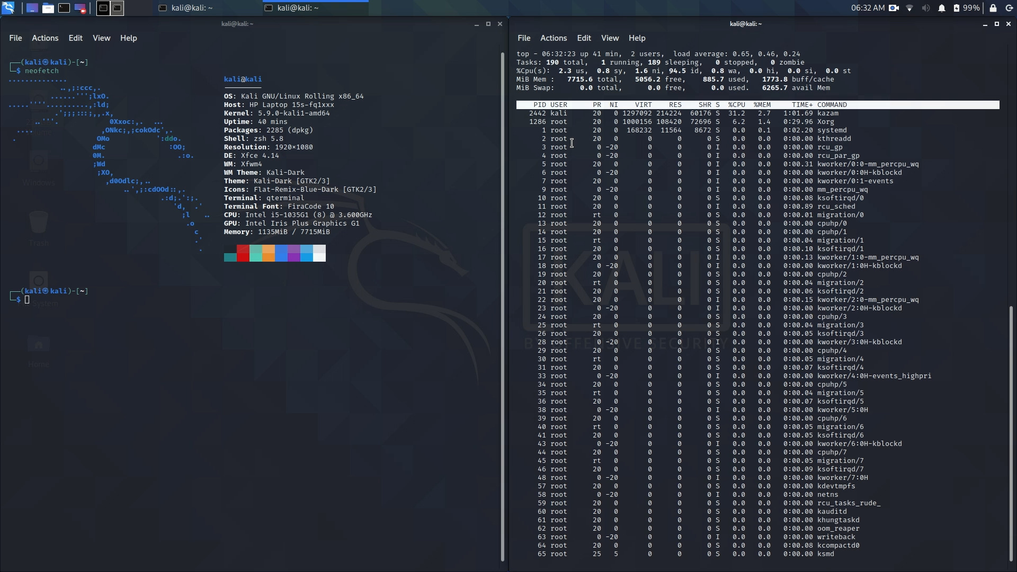Launch the file manager from panel

coord(48,8)
